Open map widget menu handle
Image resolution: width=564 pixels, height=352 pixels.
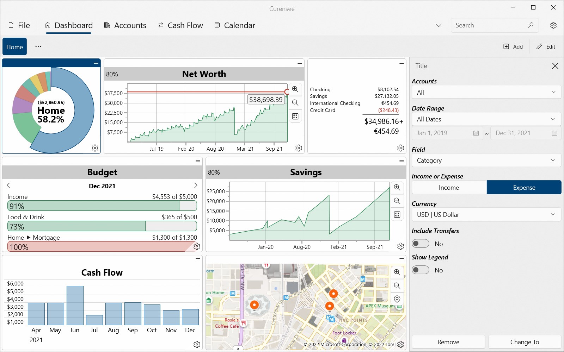[401, 259]
